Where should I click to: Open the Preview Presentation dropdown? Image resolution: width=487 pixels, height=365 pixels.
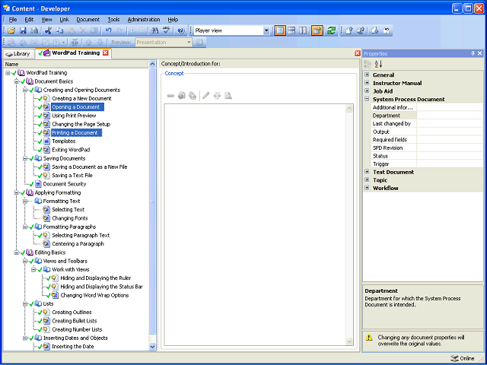point(189,43)
